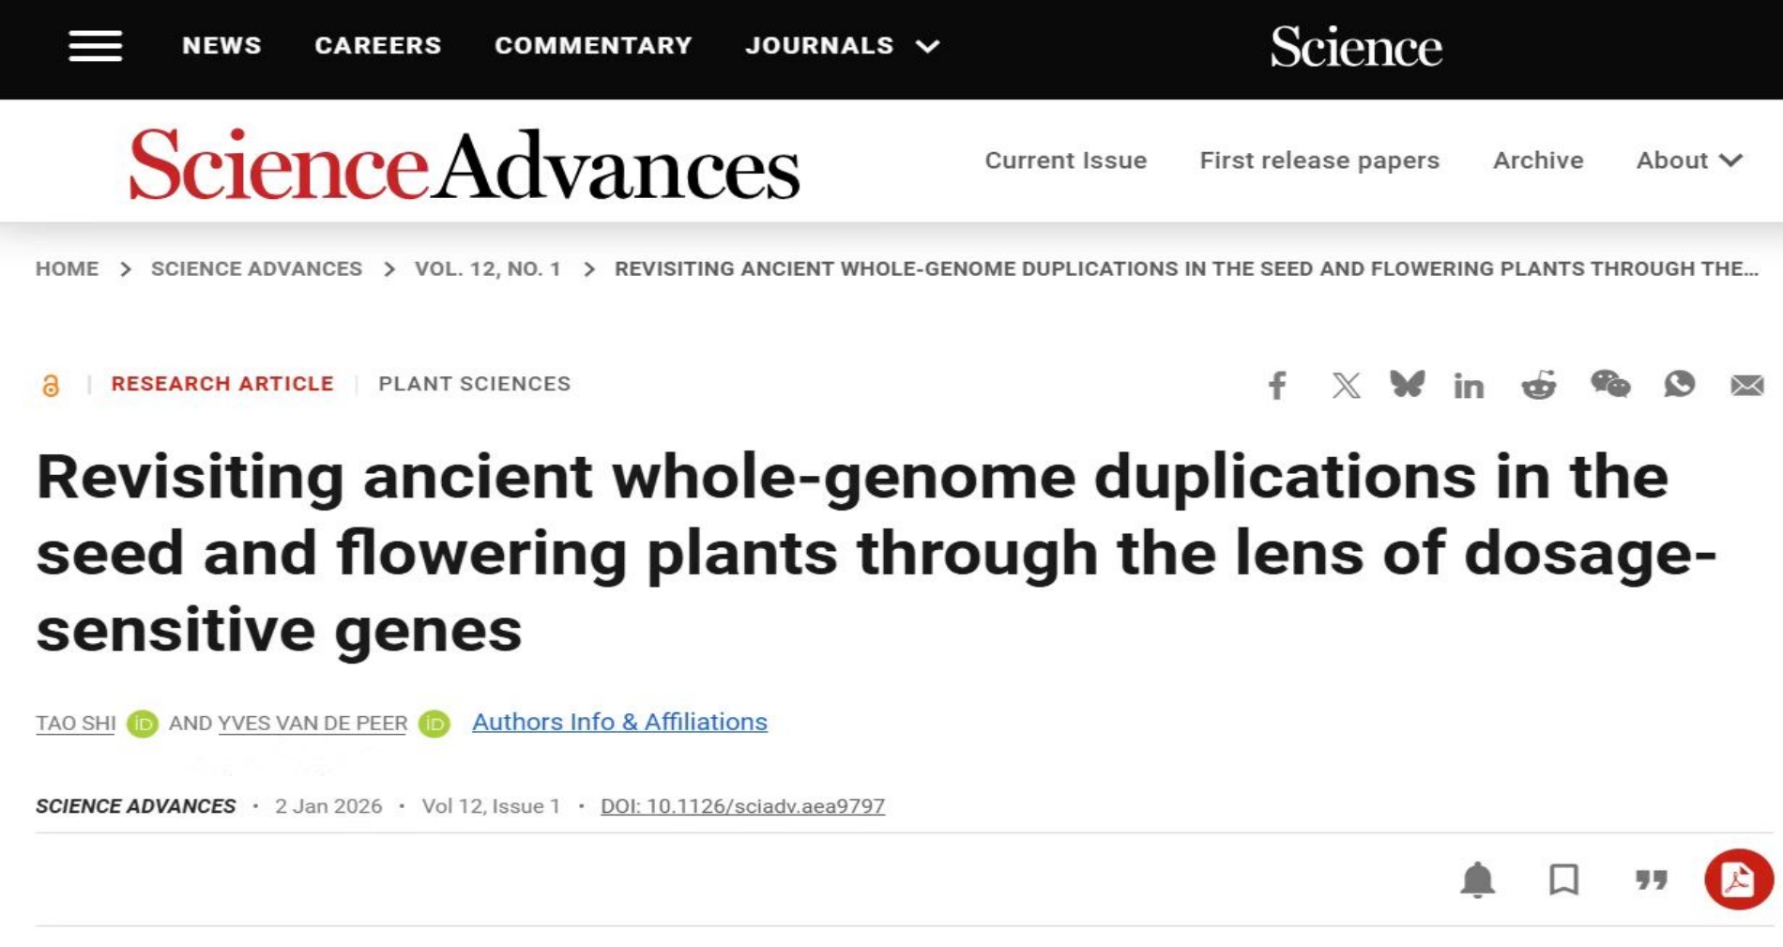Open the article DOI link
Image resolution: width=1783 pixels, height=947 pixels.
point(742,806)
